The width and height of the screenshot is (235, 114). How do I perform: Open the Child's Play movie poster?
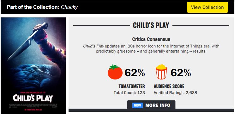pos(33,66)
